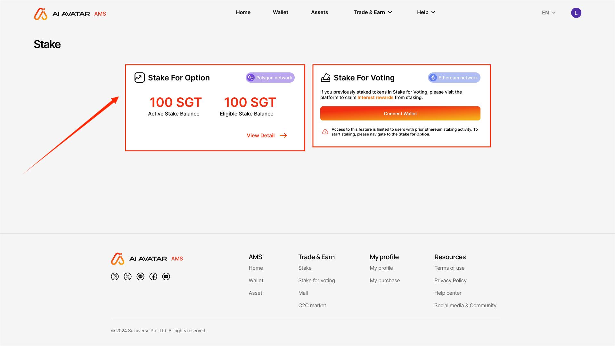Click the Stake page heading
This screenshot has height=346, width=615.
point(47,44)
